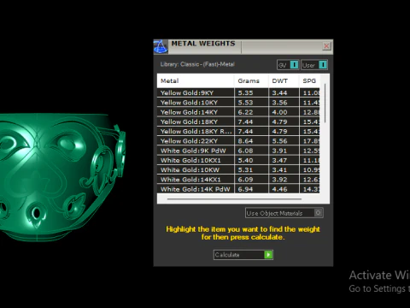The height and width of the screenshot is (308, 410).
Task: Click the Calculate button
Action: click(x=243, y=255)
